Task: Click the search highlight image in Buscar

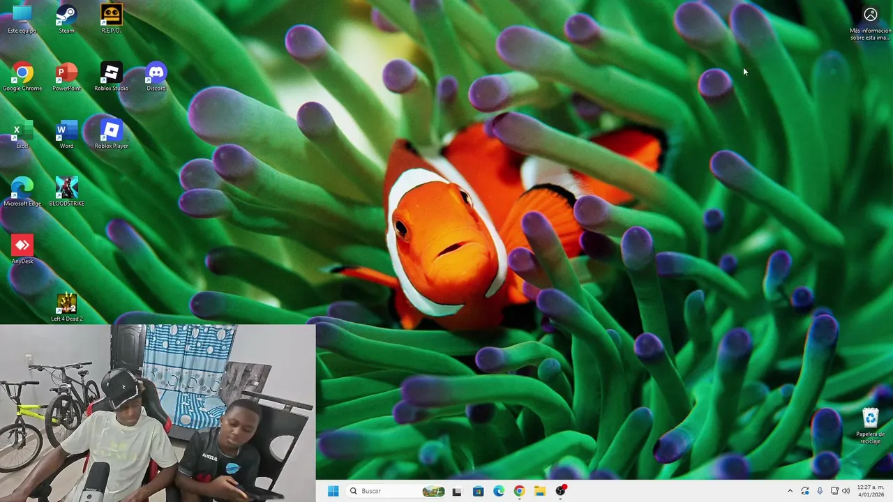Action: pos(433,491)
